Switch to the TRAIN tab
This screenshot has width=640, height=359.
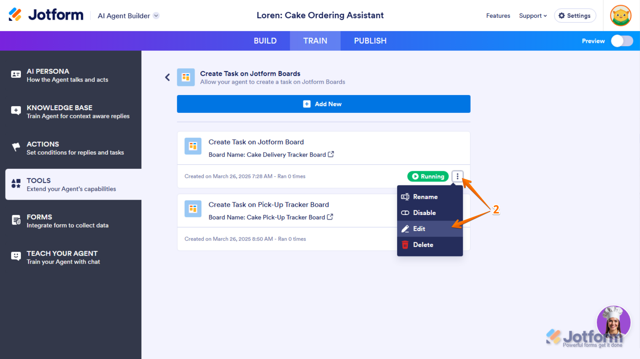[315, 41]
